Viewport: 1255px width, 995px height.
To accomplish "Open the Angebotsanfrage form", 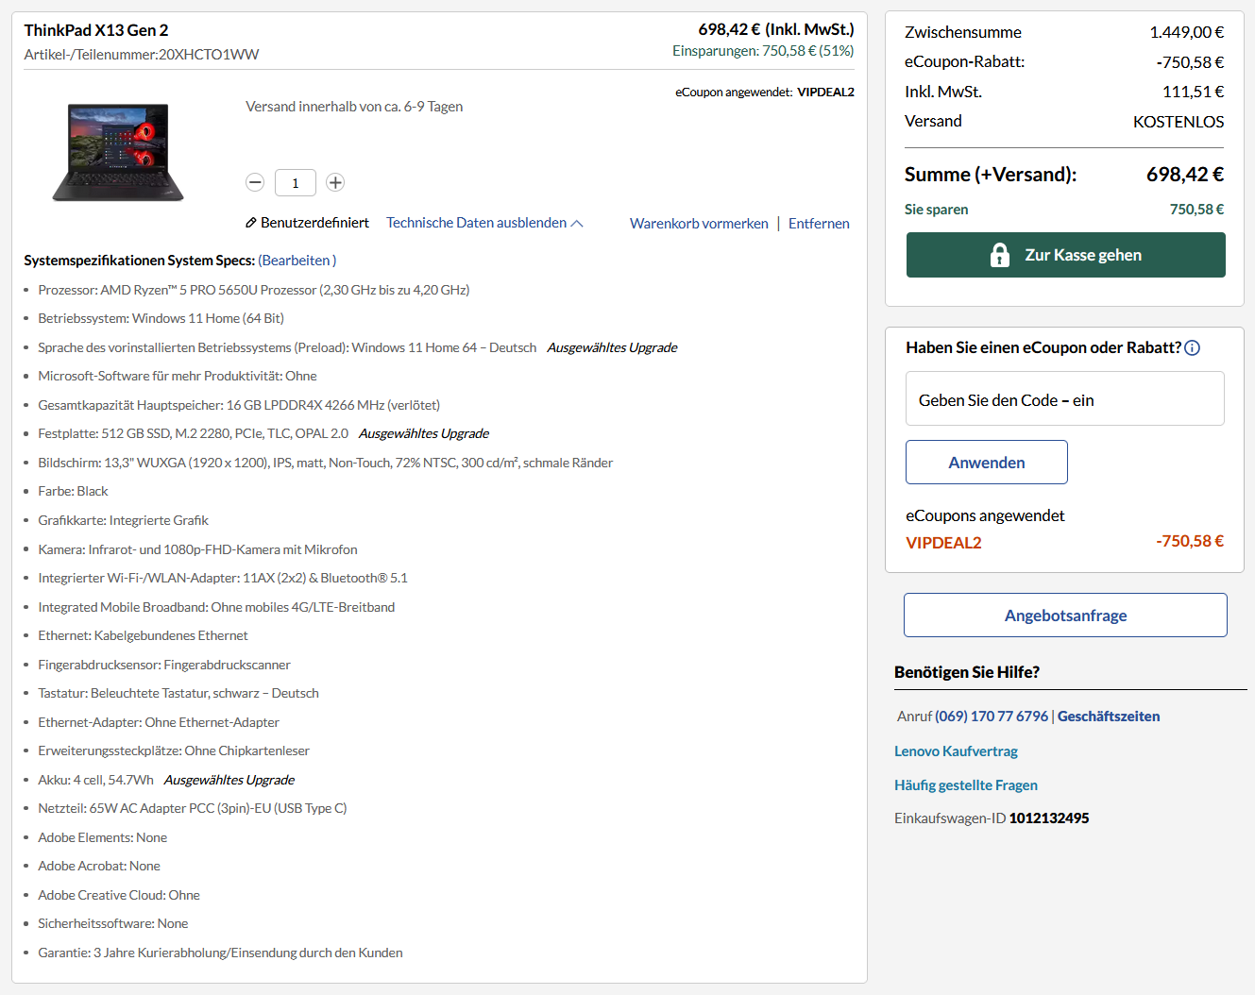I will 1065,615.
